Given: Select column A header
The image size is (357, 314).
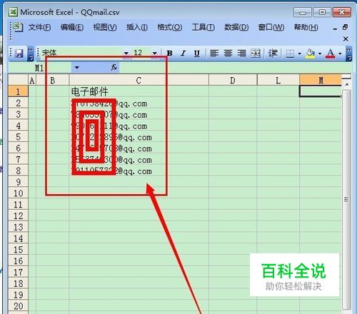Looking at the screenshot, I should (x=32, y=81).
